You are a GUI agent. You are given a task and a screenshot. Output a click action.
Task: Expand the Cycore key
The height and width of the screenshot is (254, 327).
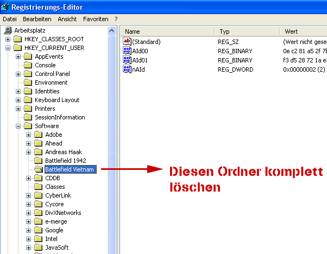point(29,204)
